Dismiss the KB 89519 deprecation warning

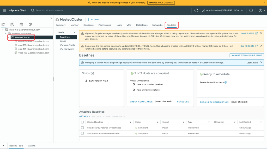coord(261,33)
